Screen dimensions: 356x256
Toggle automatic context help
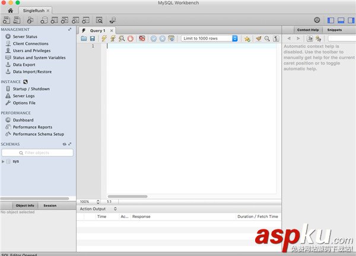click(318, 39)
